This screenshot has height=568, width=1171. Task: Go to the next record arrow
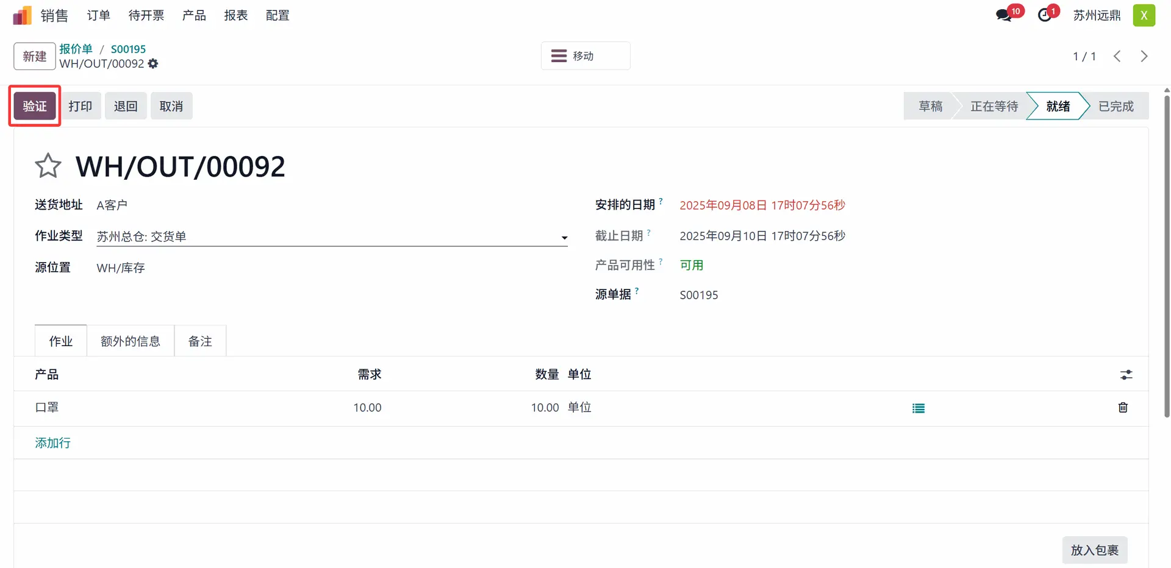tap(1144, 56)
